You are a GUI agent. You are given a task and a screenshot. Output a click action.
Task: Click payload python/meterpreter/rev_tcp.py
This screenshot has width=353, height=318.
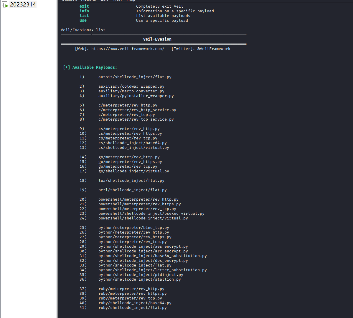point(133,242)
